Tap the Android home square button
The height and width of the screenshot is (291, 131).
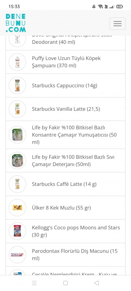coord(65,283)
